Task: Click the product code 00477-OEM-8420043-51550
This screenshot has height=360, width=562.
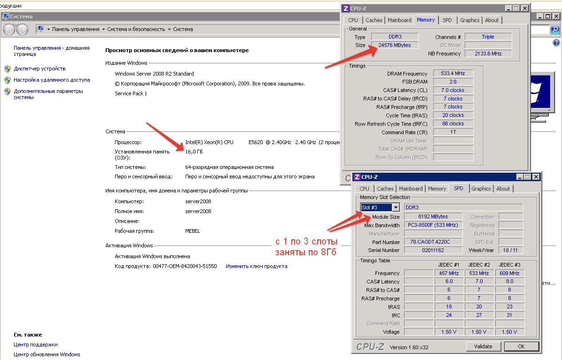Action: tap(185, 266)
